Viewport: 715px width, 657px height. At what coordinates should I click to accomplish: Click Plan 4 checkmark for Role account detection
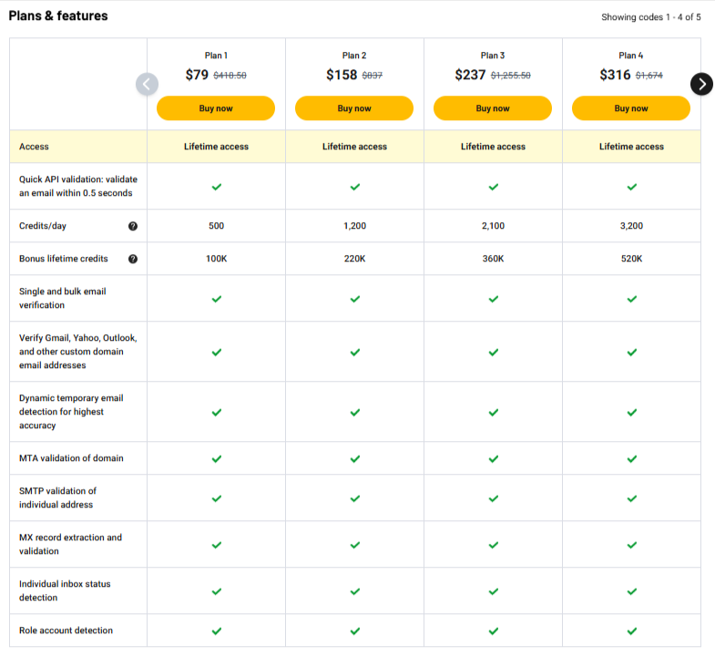click(x=631, y=631)
